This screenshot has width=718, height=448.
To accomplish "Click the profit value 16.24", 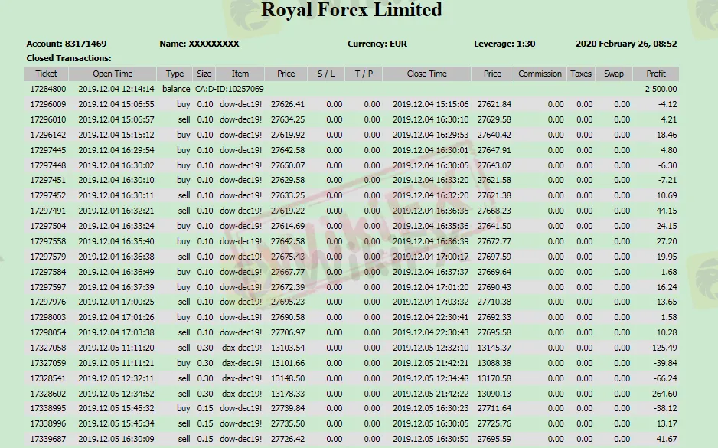I will coord(666,287).
